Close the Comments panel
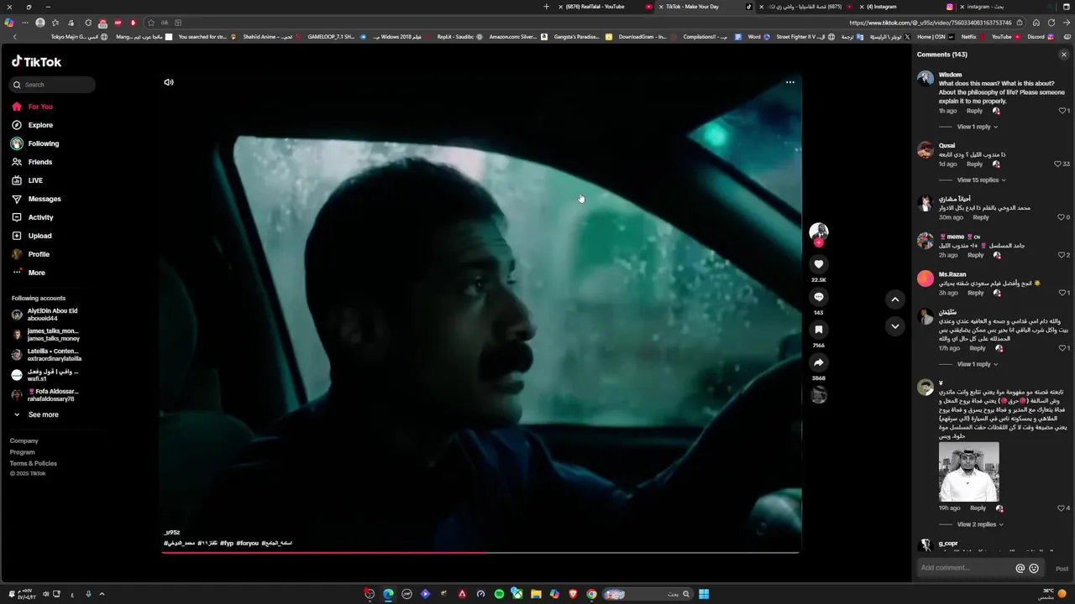The image size is (1075, 604). 1063,55
